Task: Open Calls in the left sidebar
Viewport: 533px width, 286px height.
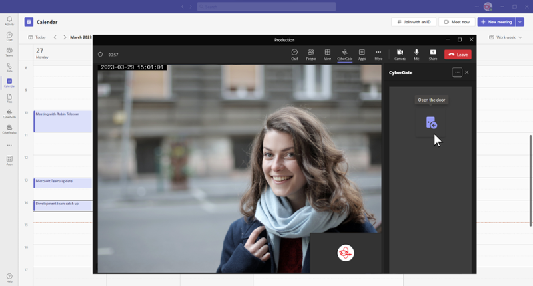Action: (9, 67)
